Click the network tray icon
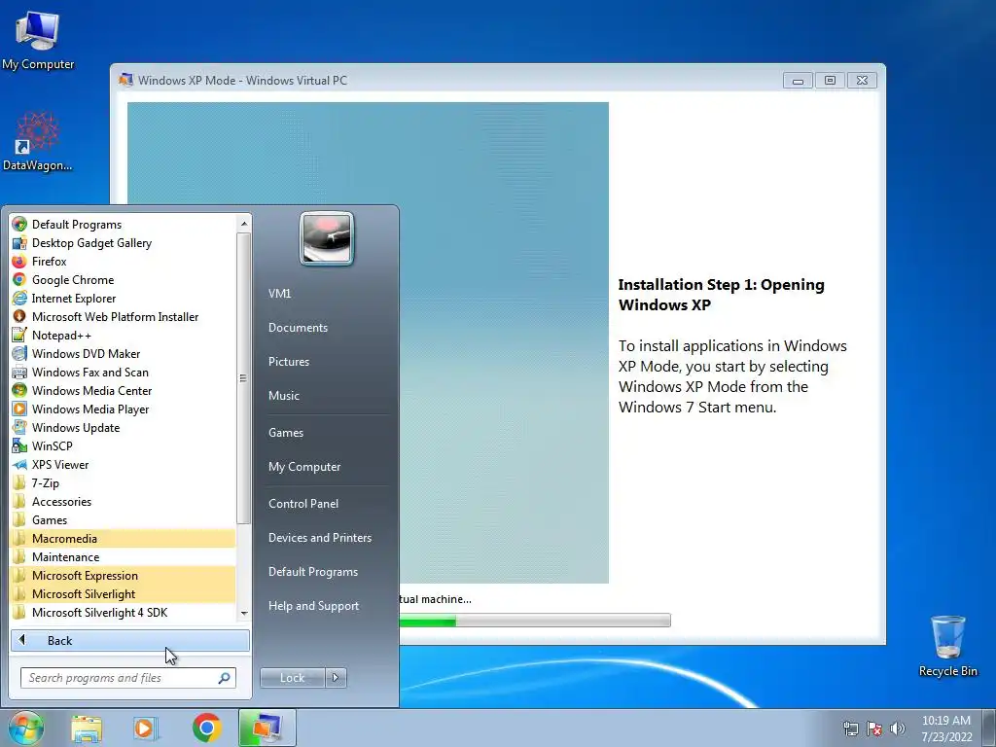The image size is (996, 747). tap(850, 729)
